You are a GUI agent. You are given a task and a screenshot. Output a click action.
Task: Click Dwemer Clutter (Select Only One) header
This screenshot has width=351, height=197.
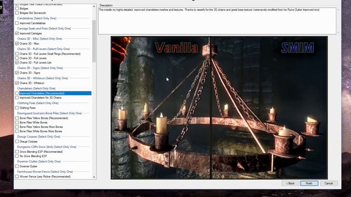39,161
